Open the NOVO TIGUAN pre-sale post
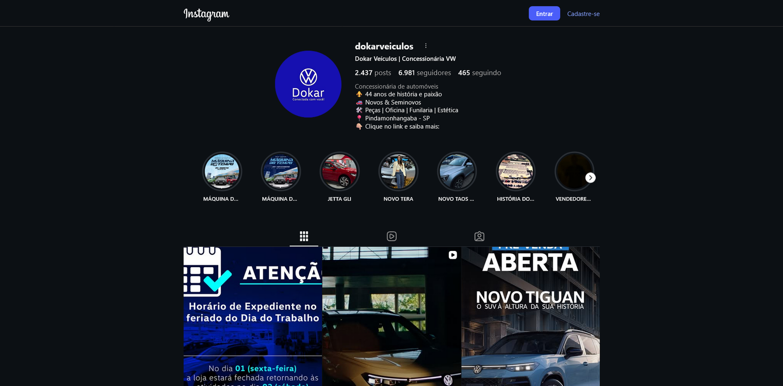This screenshot has width=783, height=386. [530, 317]
